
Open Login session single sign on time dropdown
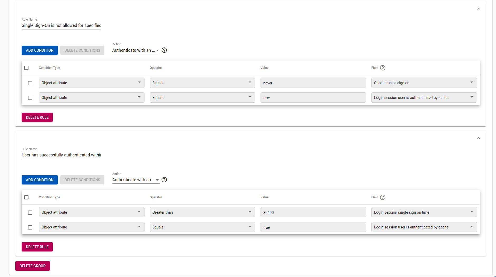point(424,212)
